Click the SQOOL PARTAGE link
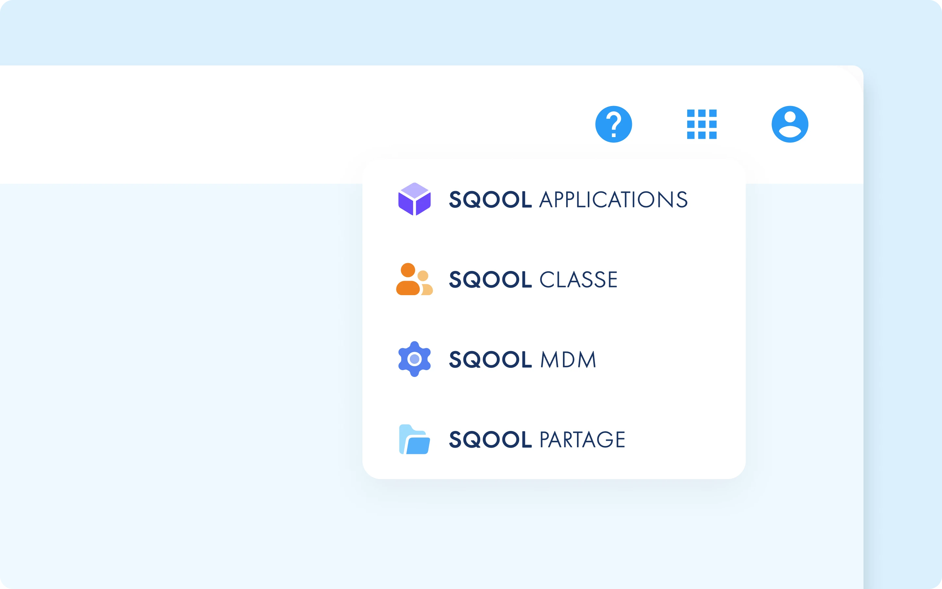942x589 pixels. point(537,439)
